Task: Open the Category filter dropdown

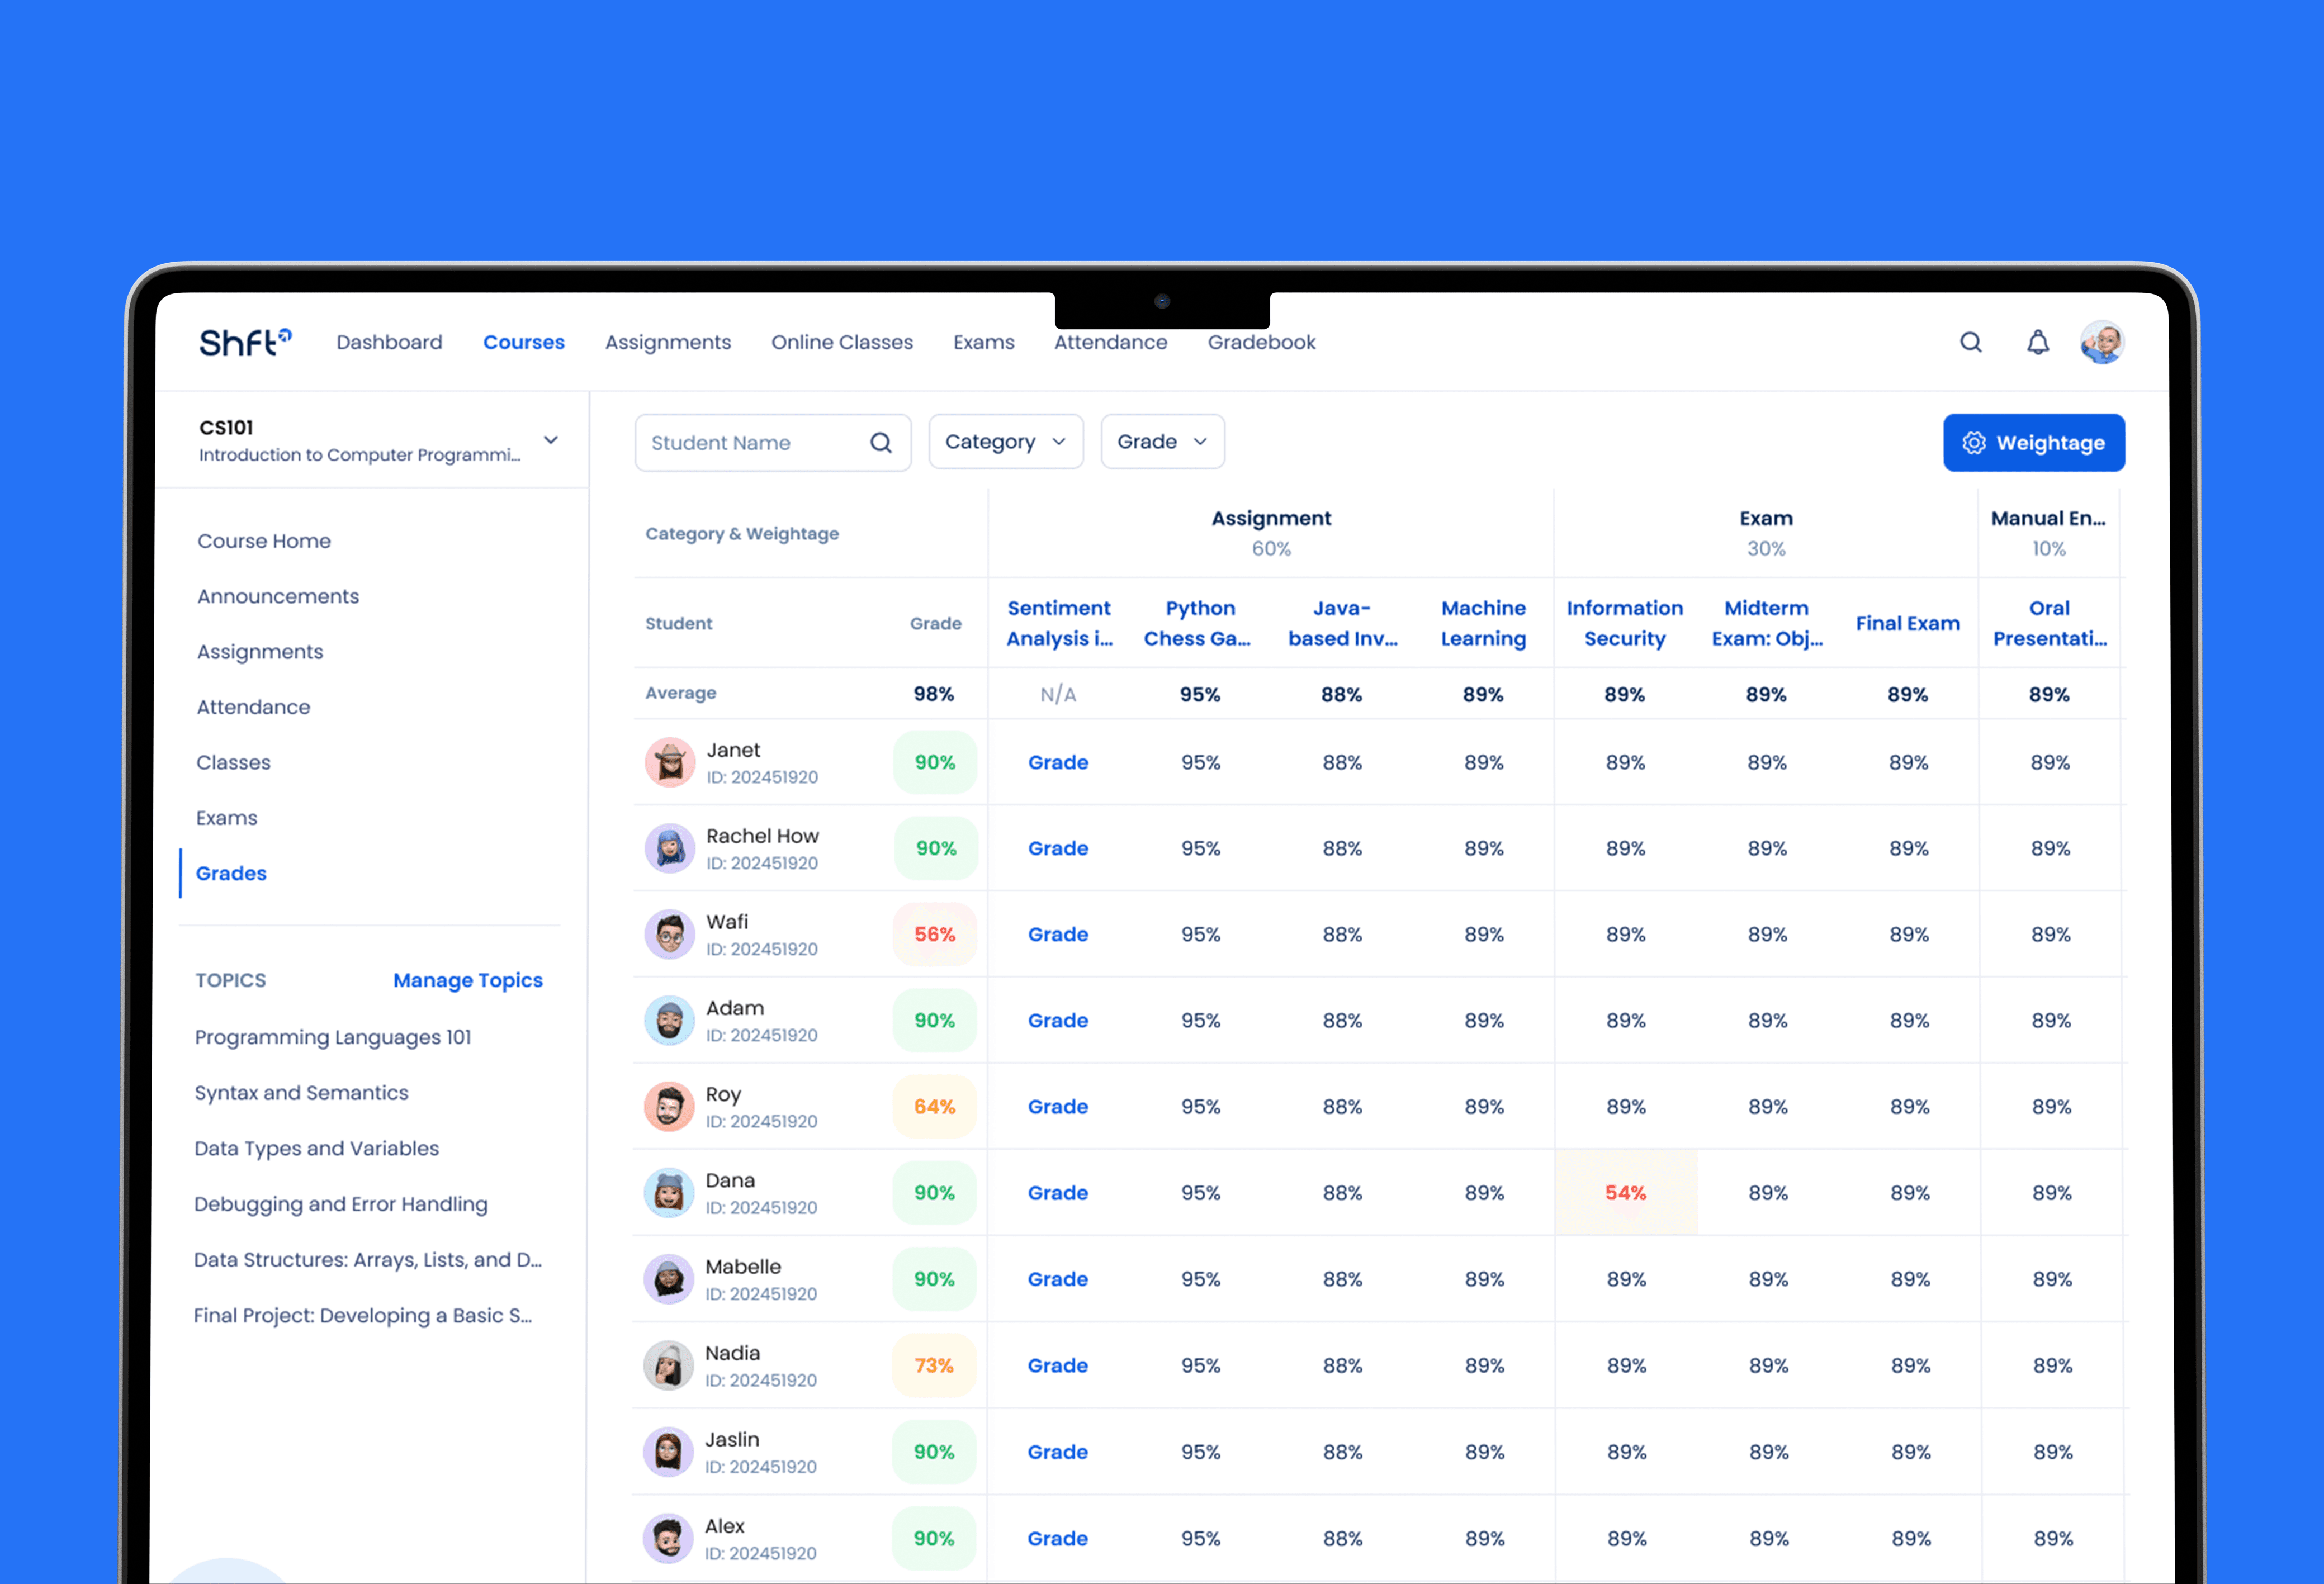Action: coord(1006,442)
